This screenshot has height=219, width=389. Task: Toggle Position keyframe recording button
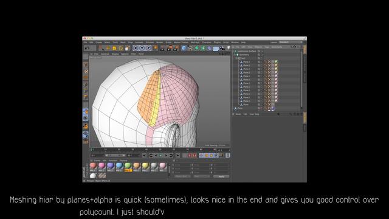pos(201,156)
